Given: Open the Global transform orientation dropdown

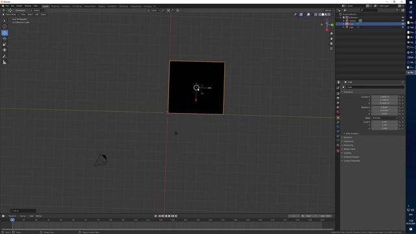Looking at the screenshot, I should [x=154, y=10].
